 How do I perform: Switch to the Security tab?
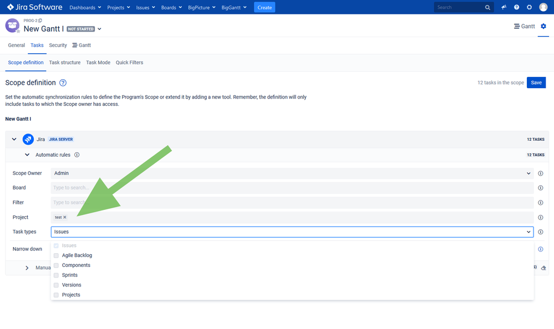tap(58, 45)
